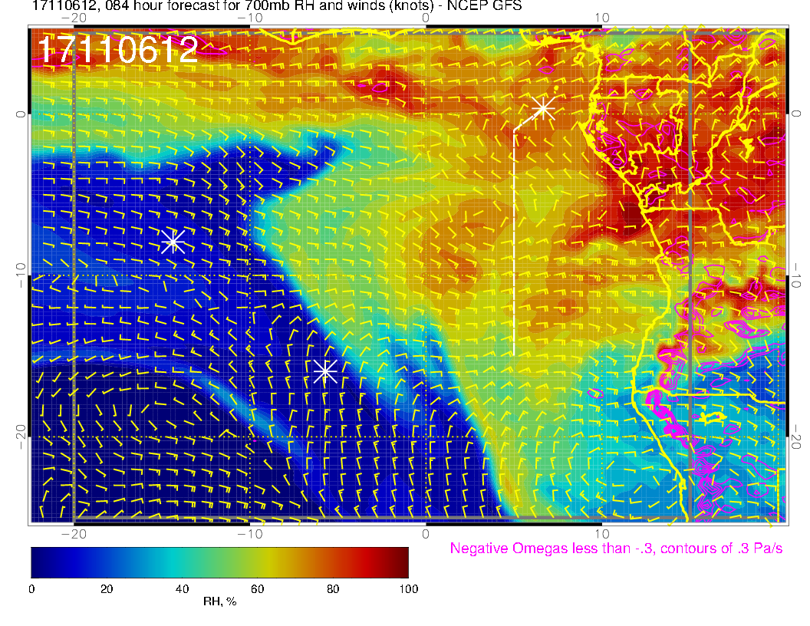Click the bottom axis '0' longitude label
This screenshot has height=626, width=810.
tap(426, 533)
